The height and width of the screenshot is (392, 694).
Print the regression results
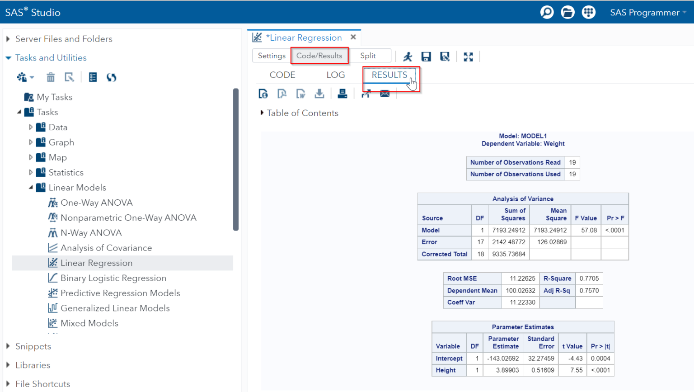pyautogui.click(x=342, y=94)
